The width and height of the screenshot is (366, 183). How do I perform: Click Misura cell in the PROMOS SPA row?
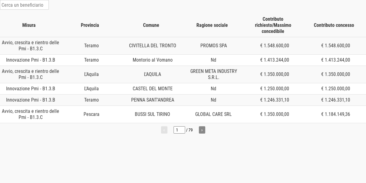30,46
